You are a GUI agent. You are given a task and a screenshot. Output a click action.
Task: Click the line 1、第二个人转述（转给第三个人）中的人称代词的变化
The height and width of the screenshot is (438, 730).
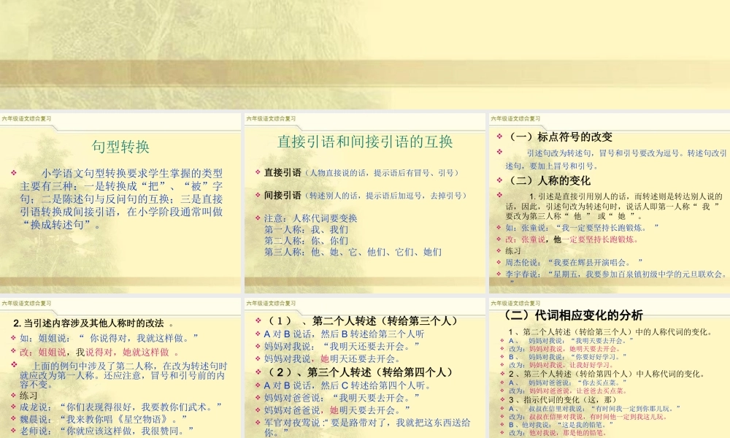point(610,332)
